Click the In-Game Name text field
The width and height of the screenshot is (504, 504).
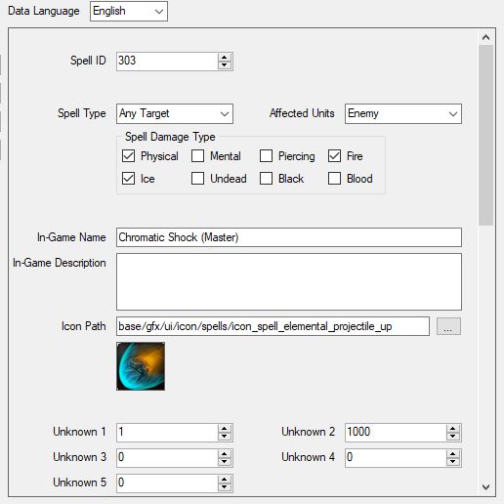[x=289, y=237]
